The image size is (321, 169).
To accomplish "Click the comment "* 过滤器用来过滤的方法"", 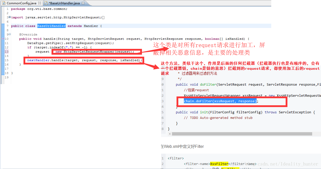I will pyautogui.click(x=197, y=74).
